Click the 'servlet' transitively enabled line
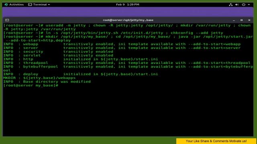Screen dimensions: 257x144 [58, 55]
